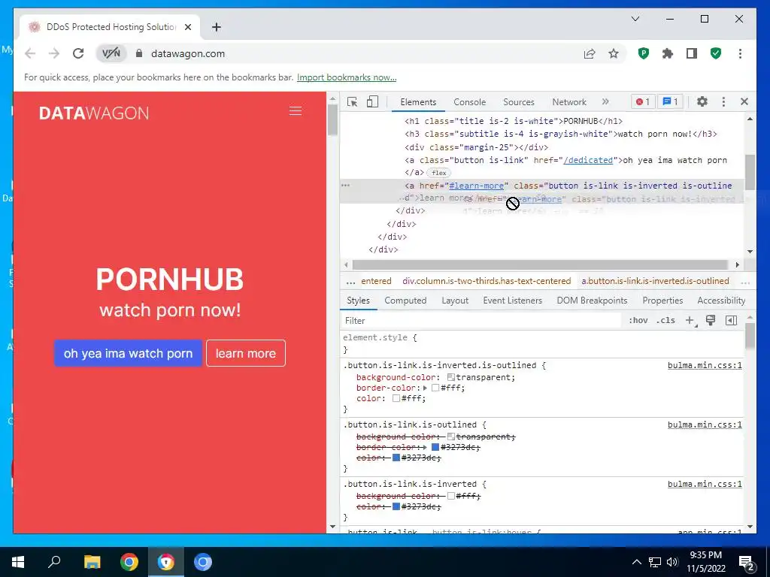Toggle the browser side panel icon
Image resolution: width=770 pixels, height=577 pixels.
point(692,53)
